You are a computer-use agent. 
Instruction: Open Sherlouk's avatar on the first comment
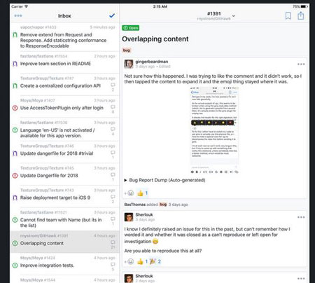(x=129, y=217)
